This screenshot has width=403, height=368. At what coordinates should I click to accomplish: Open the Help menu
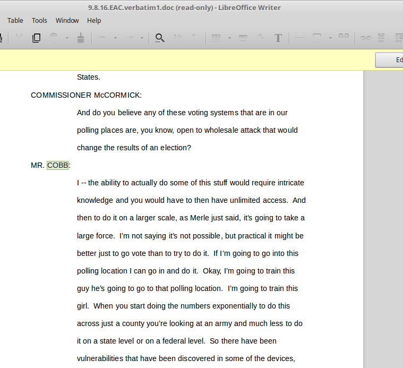click(x=94, y=21)
